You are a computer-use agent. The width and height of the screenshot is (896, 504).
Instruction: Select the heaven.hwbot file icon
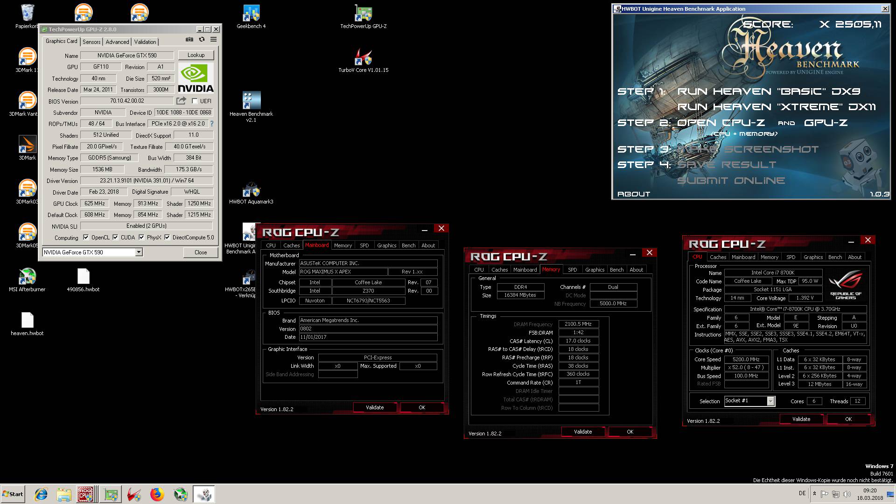pyautogui.click(x=27, y=324)
